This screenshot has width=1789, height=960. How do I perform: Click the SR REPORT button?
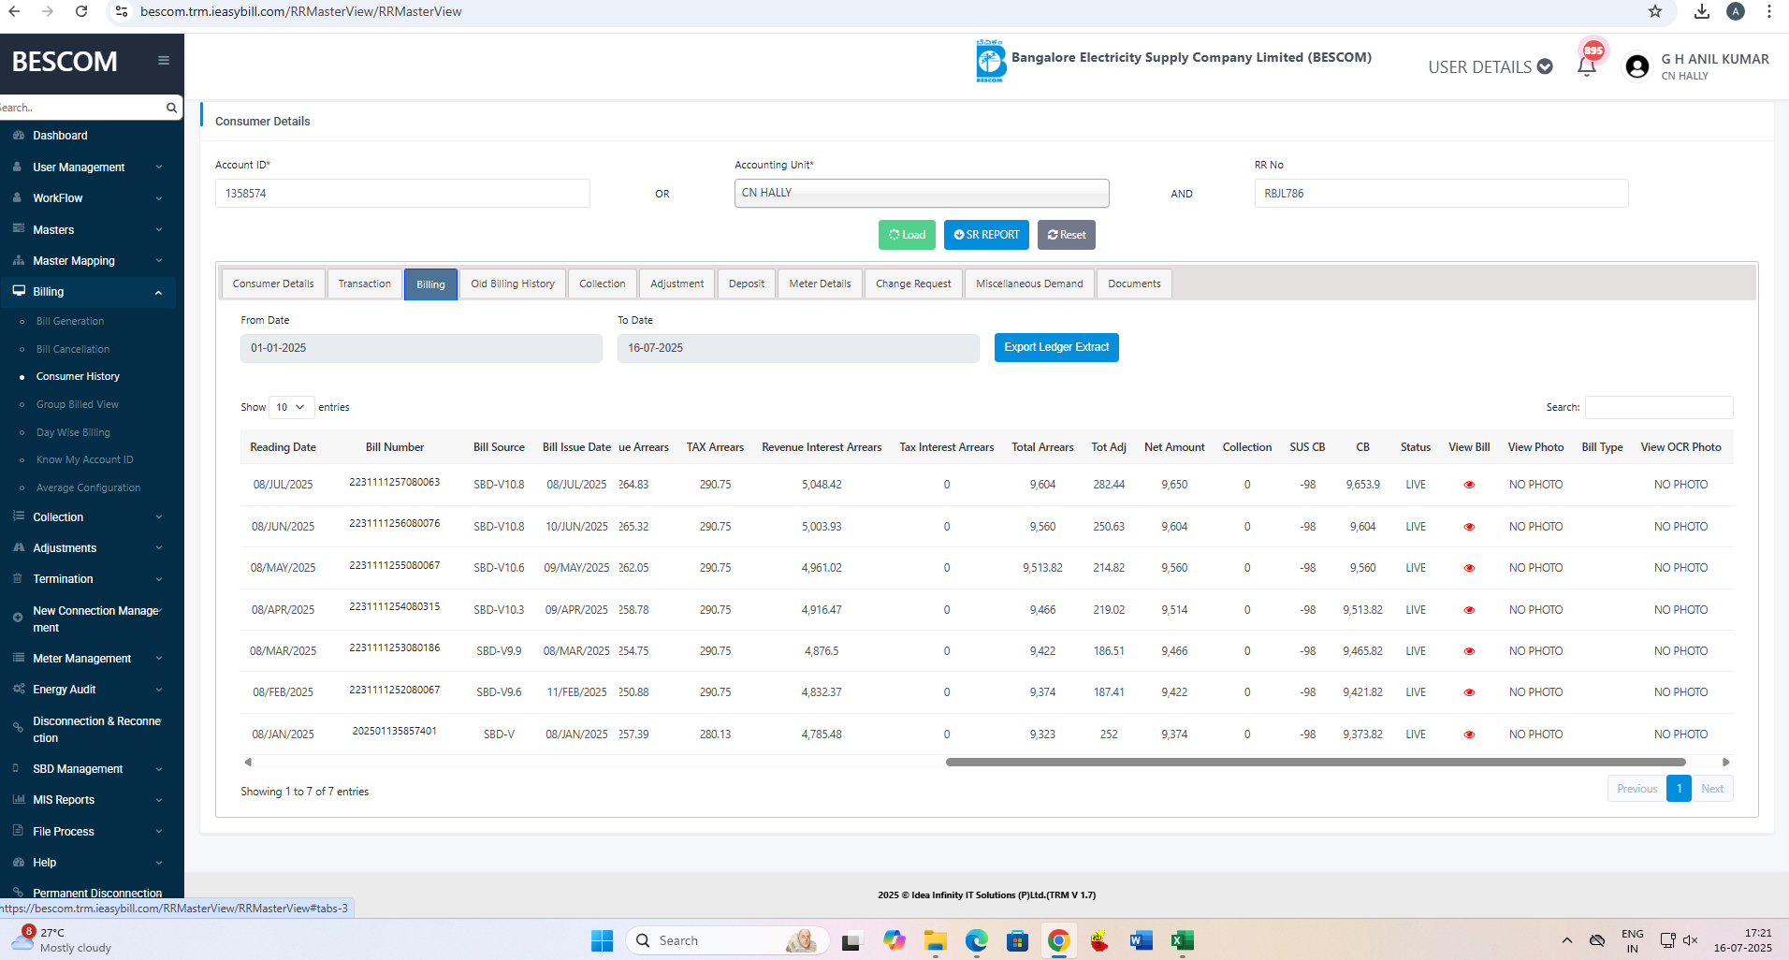coord(986,235)
